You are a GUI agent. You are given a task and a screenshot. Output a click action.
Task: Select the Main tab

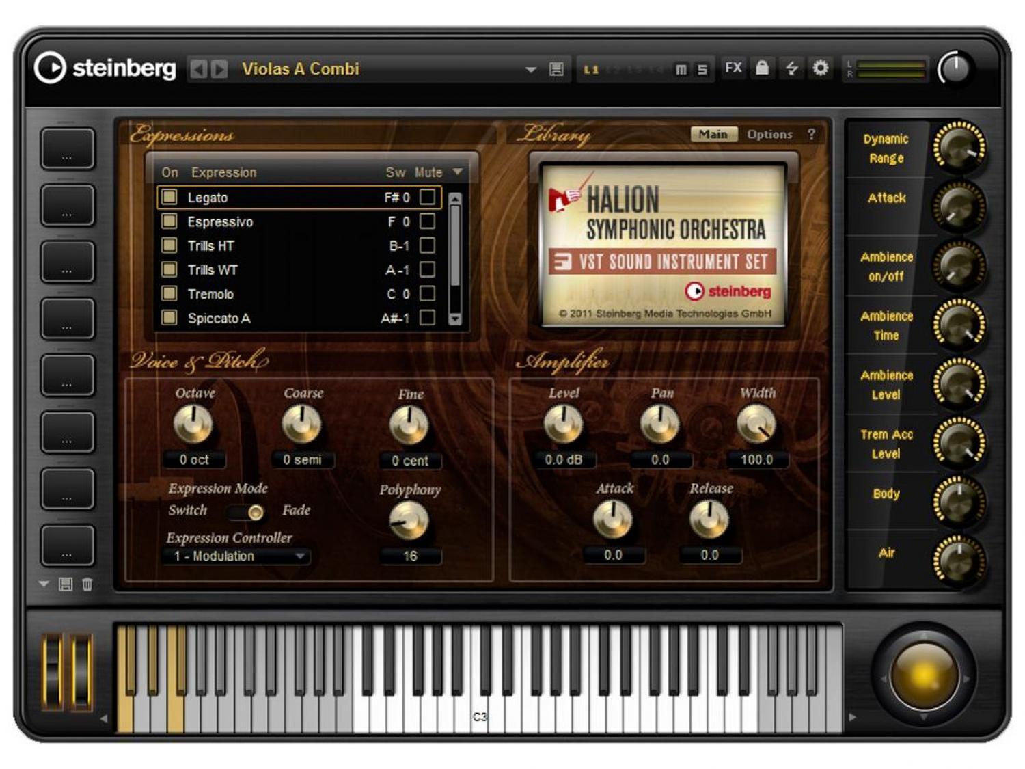[x=713, y=134]
